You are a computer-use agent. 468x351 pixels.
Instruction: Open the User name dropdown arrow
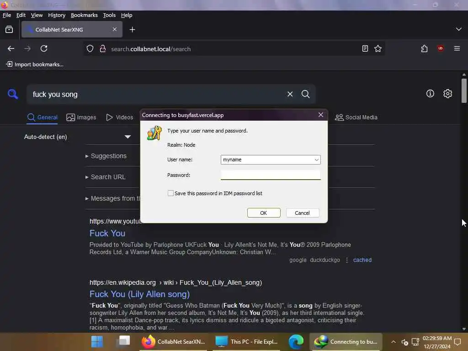tap(316, 160)
